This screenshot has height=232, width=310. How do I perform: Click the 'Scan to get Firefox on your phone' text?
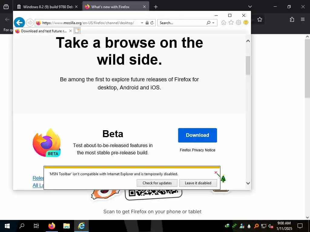tap(152, 212)
